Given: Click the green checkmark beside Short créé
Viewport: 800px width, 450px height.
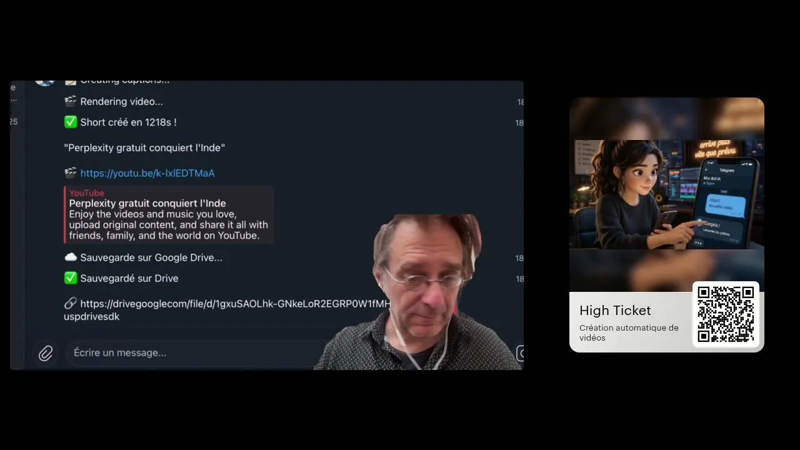Looking at the screenshot, I should pos(70,122).
